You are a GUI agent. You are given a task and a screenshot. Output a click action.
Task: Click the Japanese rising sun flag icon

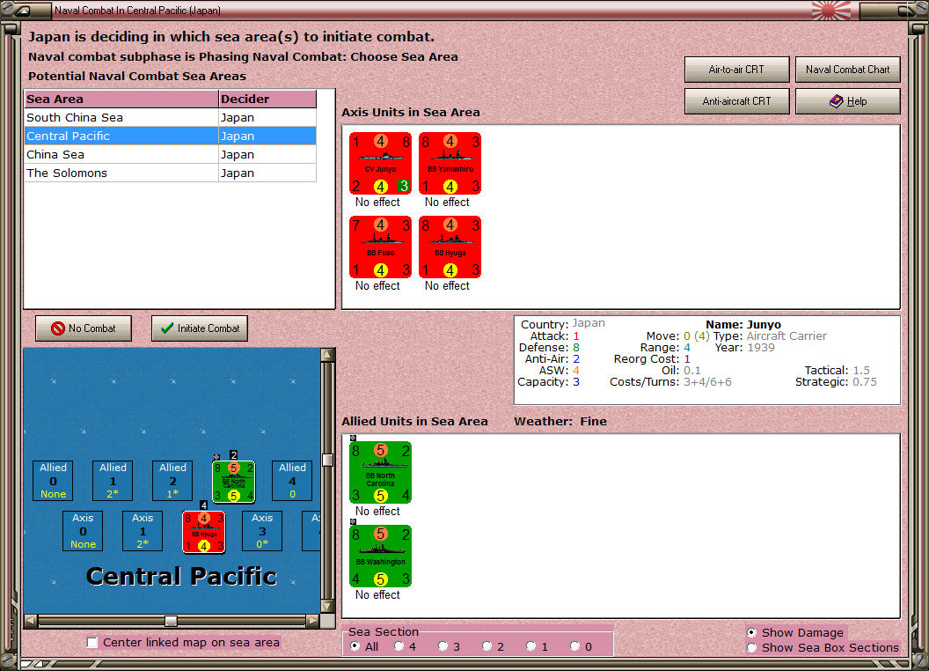coord(831,10)
